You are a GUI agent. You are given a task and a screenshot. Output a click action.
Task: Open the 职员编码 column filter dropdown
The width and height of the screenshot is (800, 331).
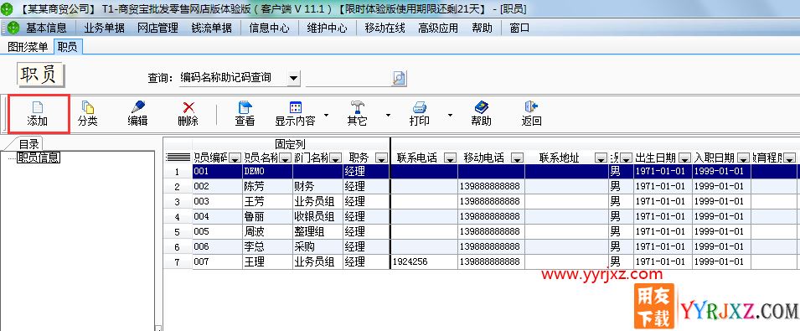coord(235,158)
